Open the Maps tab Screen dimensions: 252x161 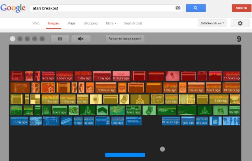click(71, 24)
